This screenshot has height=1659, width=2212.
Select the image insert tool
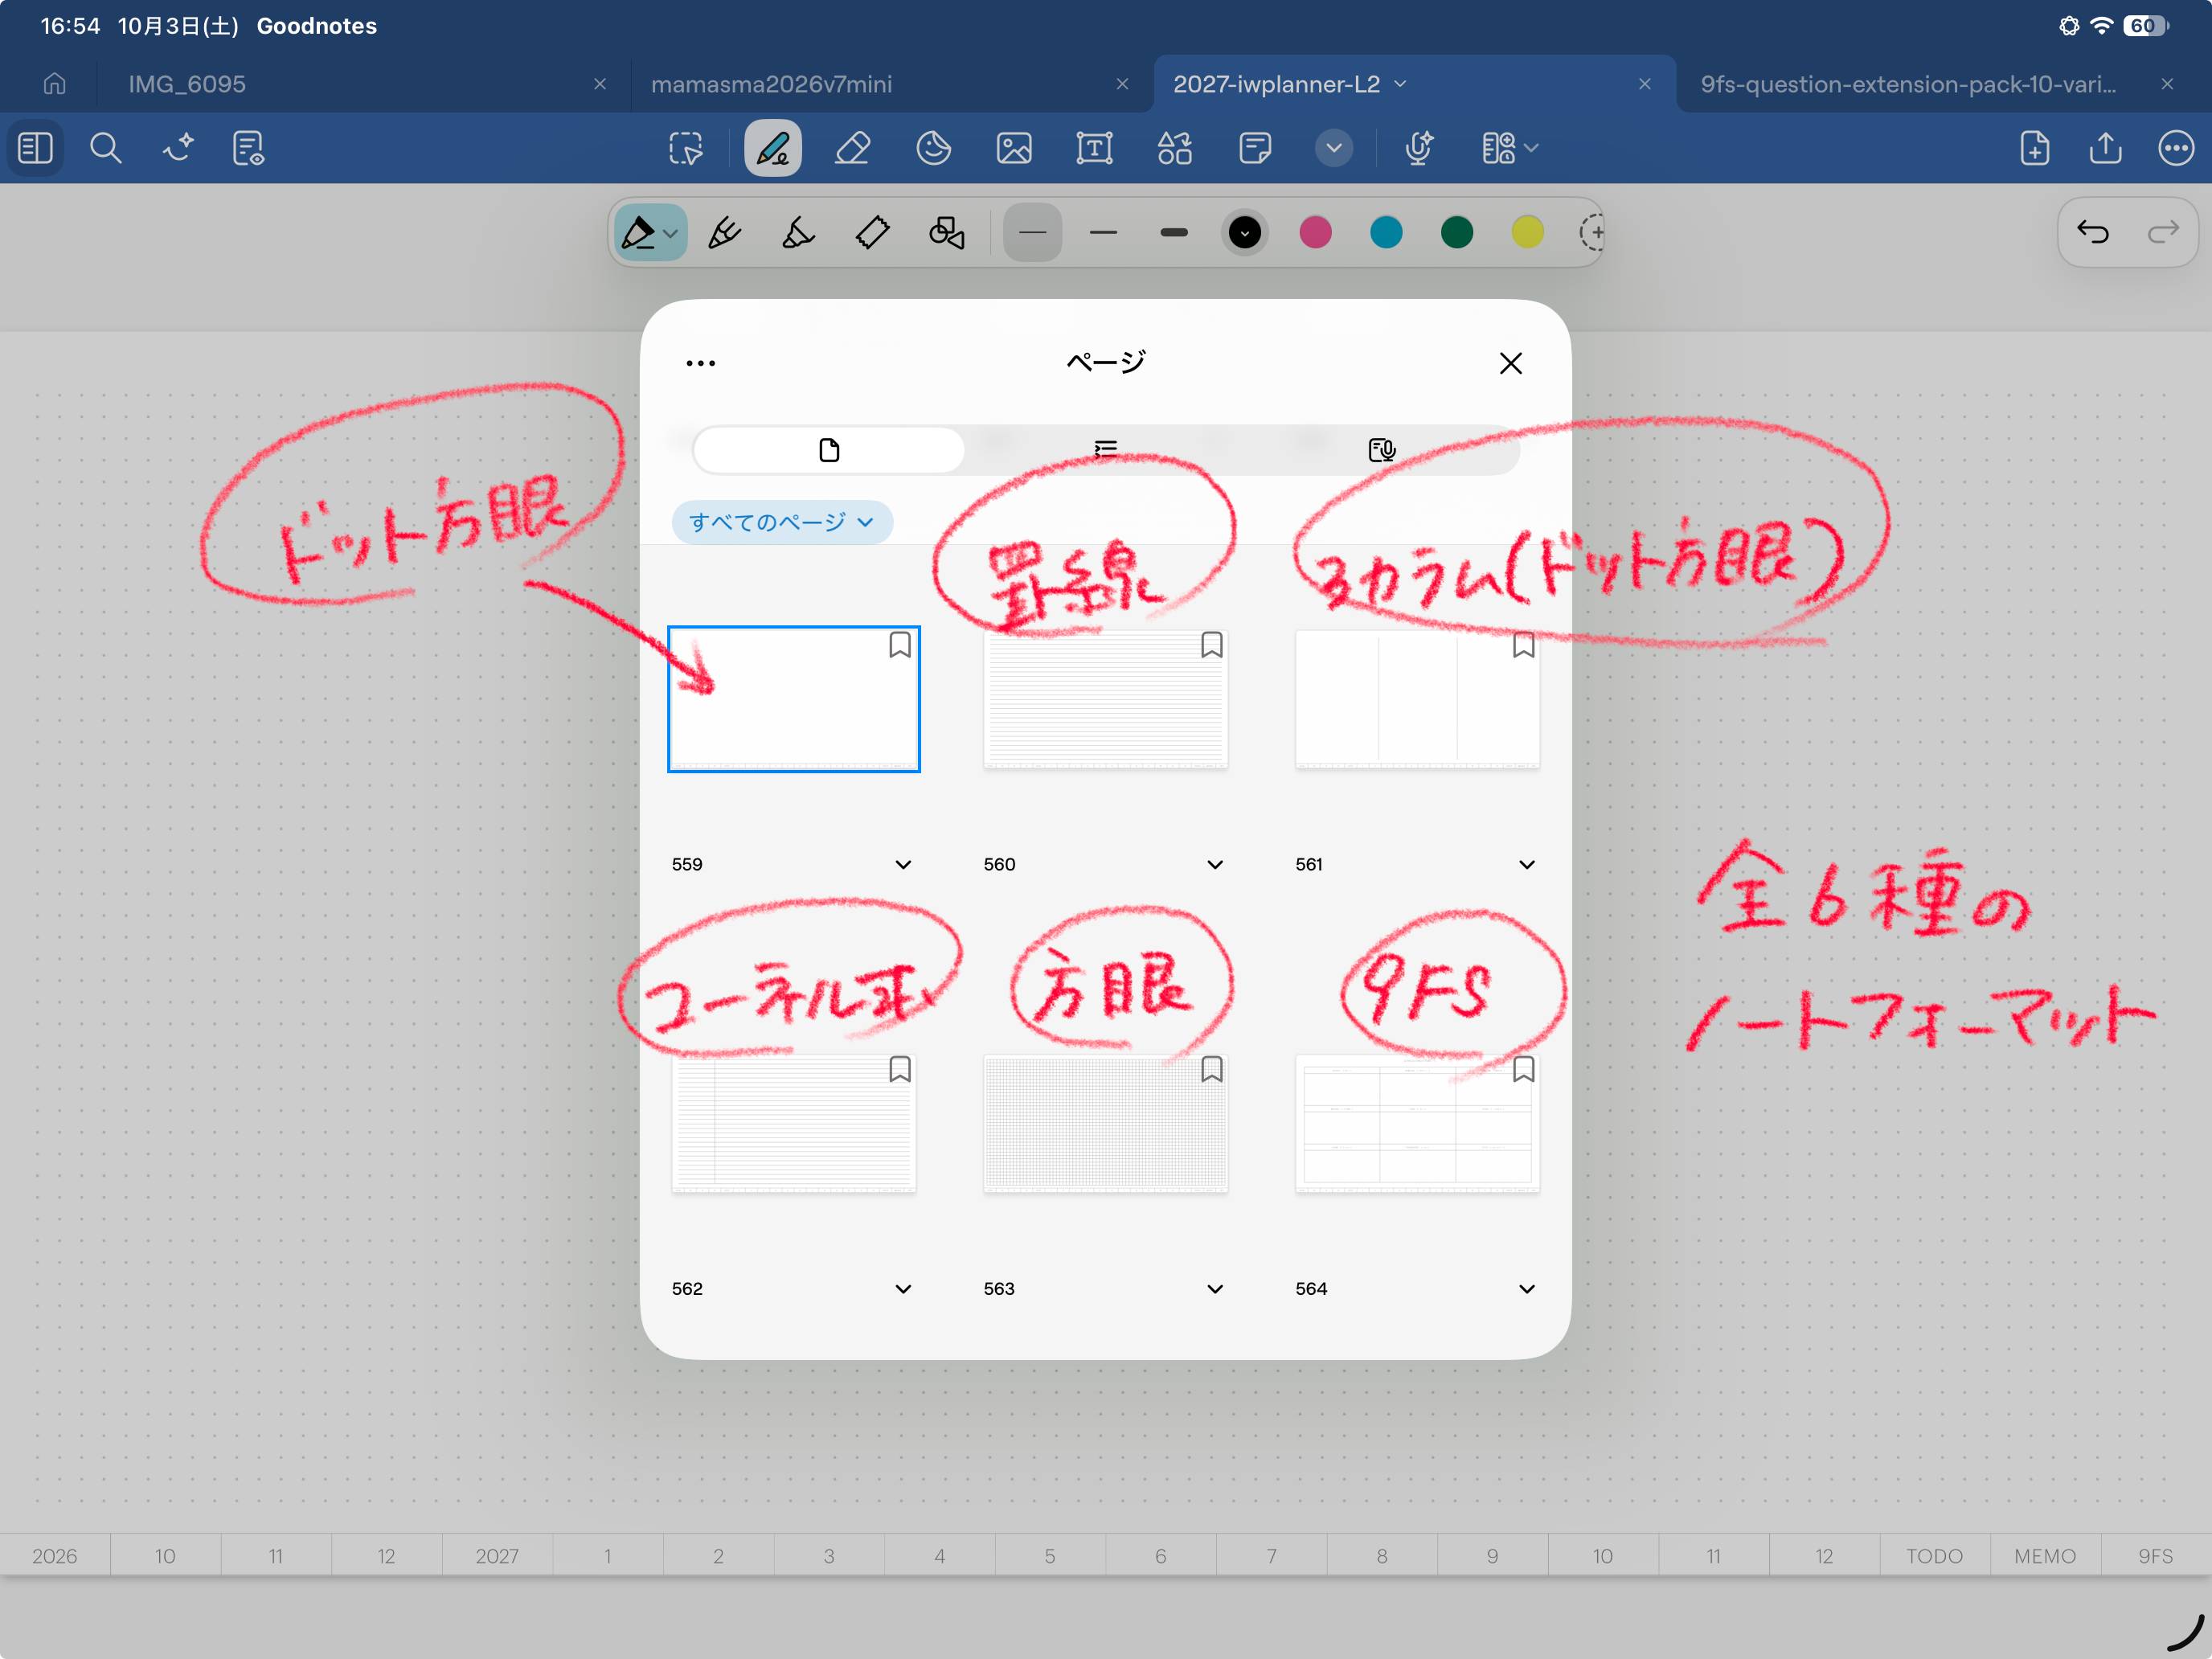1014,148
